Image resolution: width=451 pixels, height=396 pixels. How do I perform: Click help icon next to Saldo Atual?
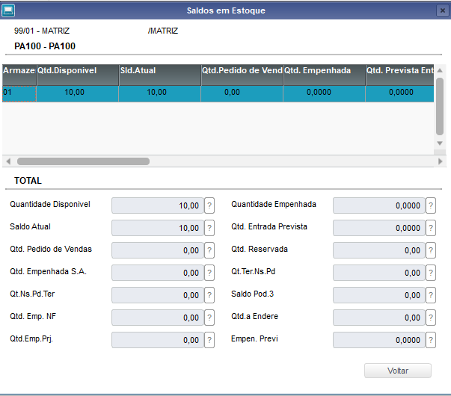209,228
